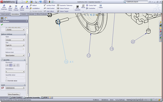Select balloon 22 in drawing

[x=133, y=42]
